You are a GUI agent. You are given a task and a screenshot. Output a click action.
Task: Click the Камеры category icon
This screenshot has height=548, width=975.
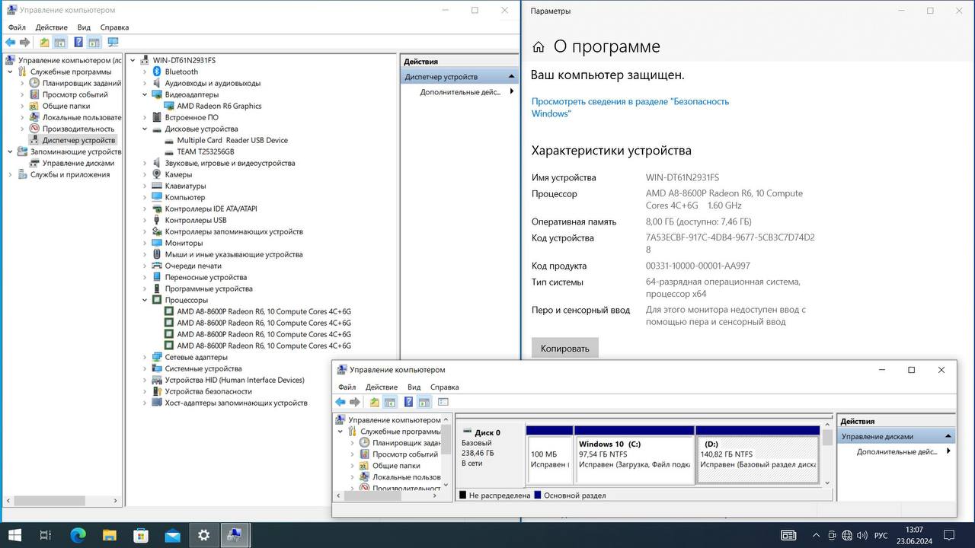point(158,174)
